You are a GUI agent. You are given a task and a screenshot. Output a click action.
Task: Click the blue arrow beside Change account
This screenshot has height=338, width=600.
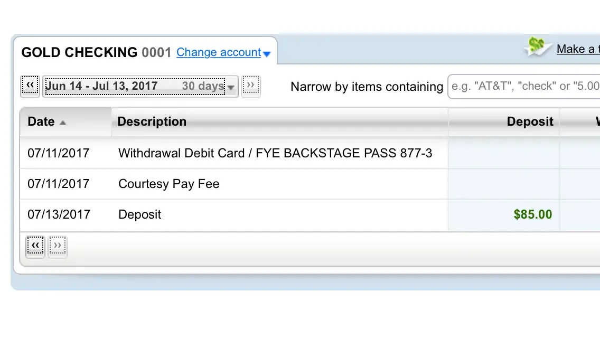click(267, 54)
